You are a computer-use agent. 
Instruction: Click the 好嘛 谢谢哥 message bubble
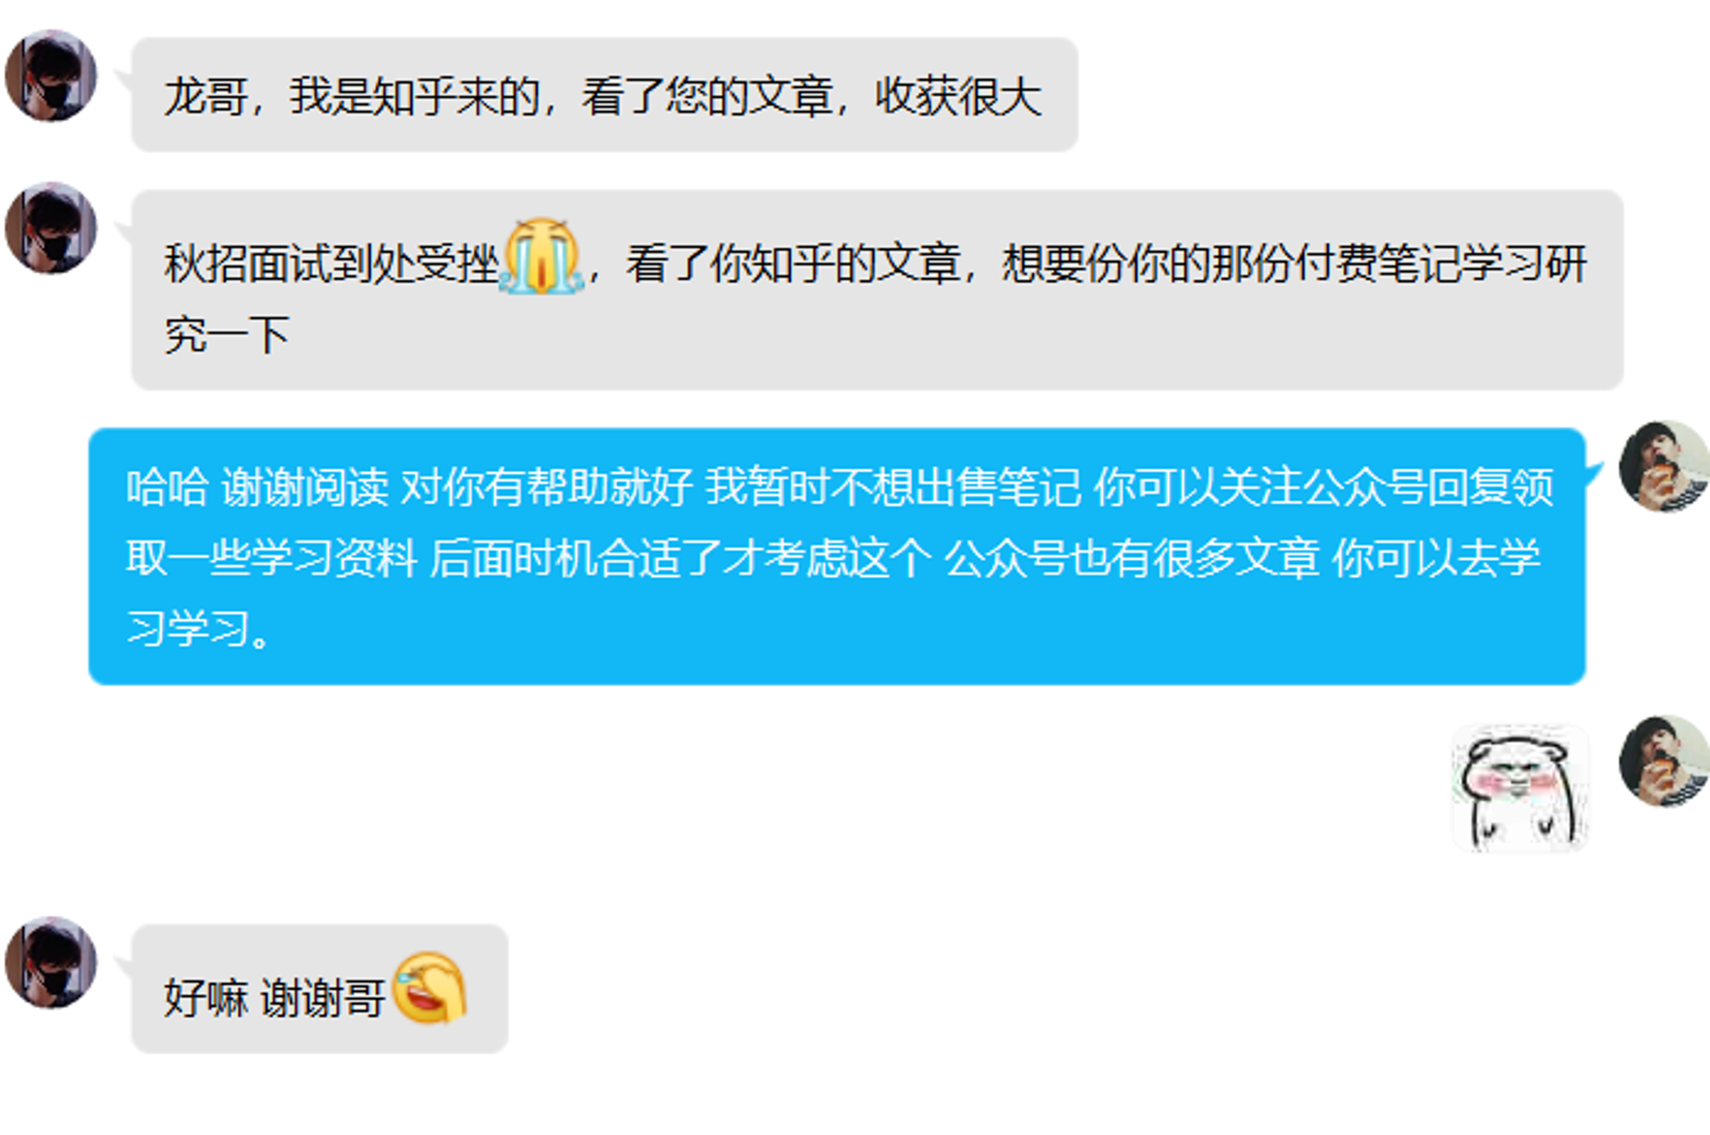point(320,989)
